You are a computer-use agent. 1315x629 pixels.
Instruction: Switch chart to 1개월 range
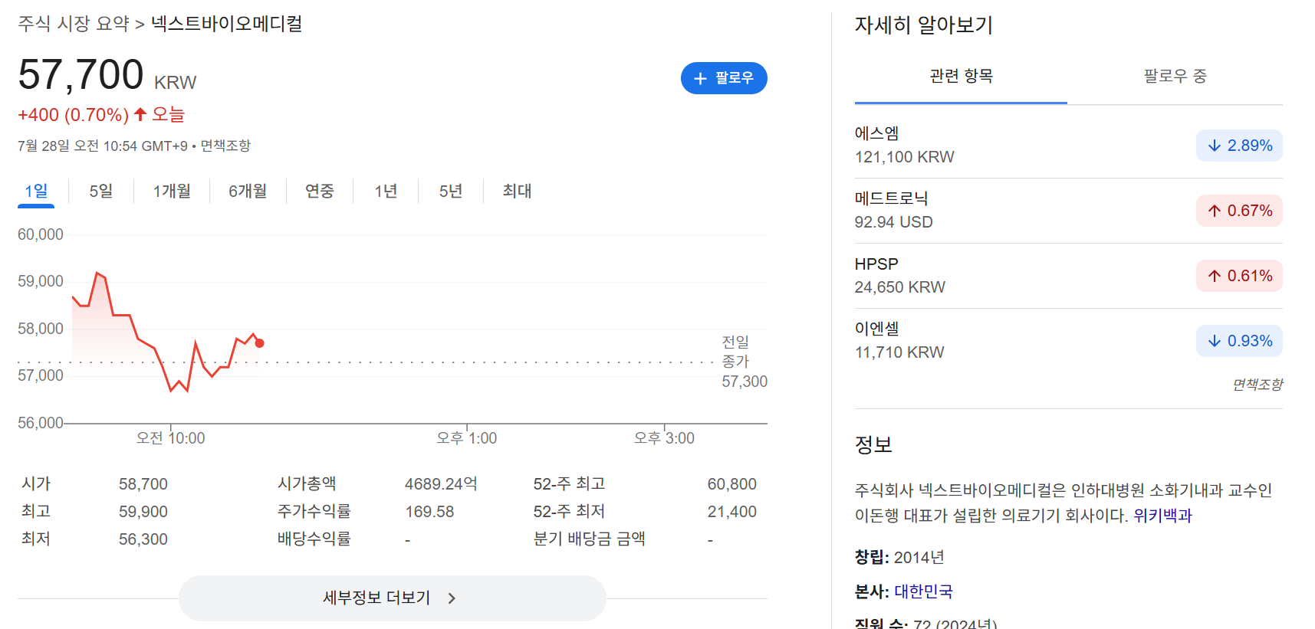click(172, 192)
